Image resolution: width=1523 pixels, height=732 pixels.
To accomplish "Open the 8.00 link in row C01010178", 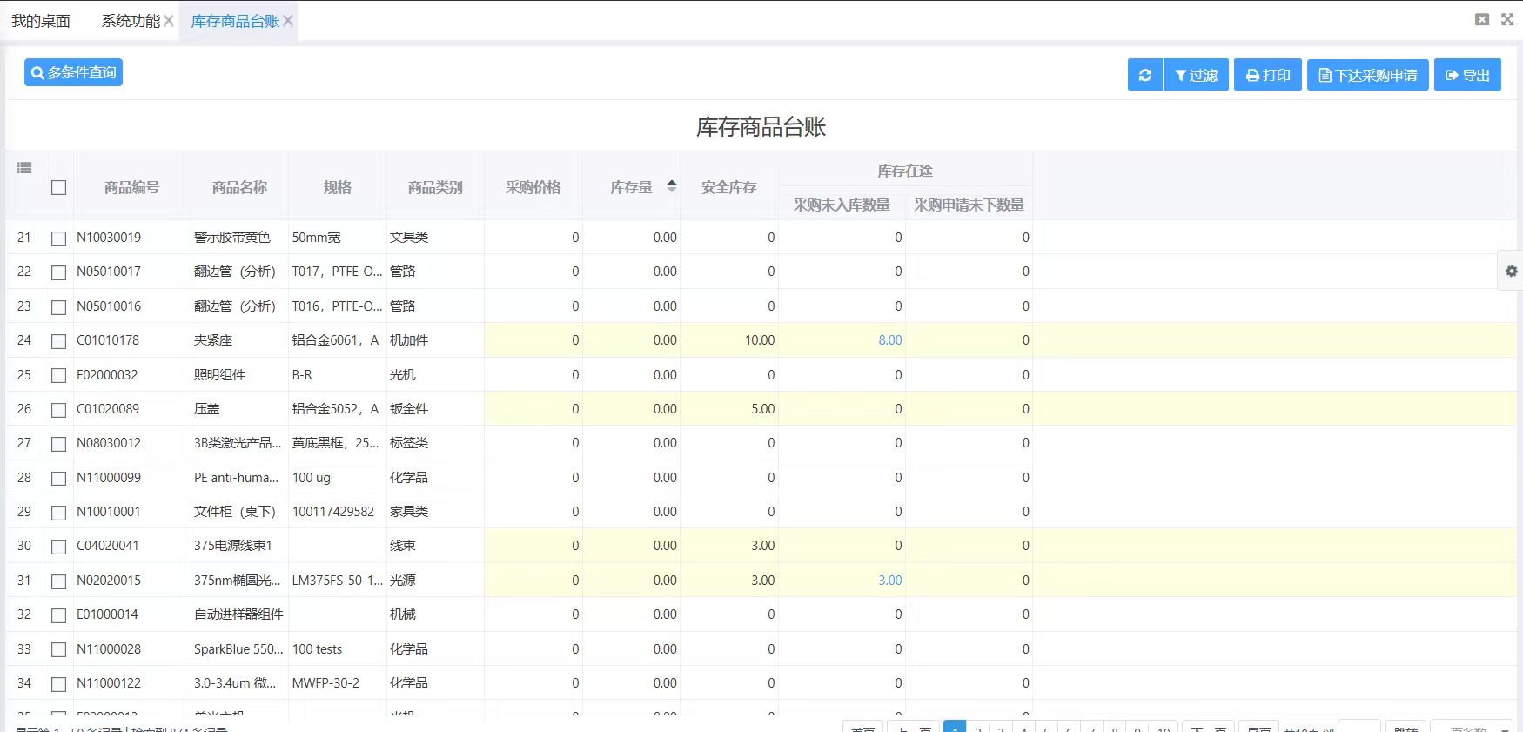I will [x=889, y=340].
